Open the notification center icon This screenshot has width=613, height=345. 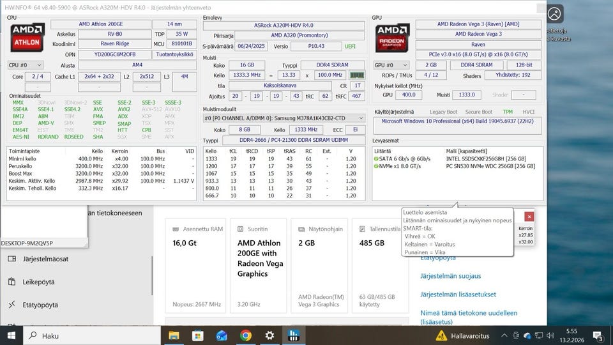(598, 335)
